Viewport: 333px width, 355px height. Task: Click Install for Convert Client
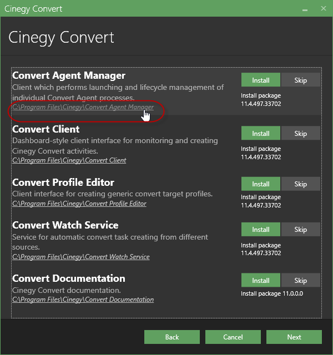261,133
